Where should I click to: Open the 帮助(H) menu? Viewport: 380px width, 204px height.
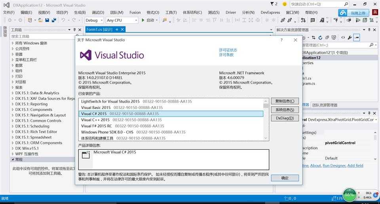[x=312, y=12]
